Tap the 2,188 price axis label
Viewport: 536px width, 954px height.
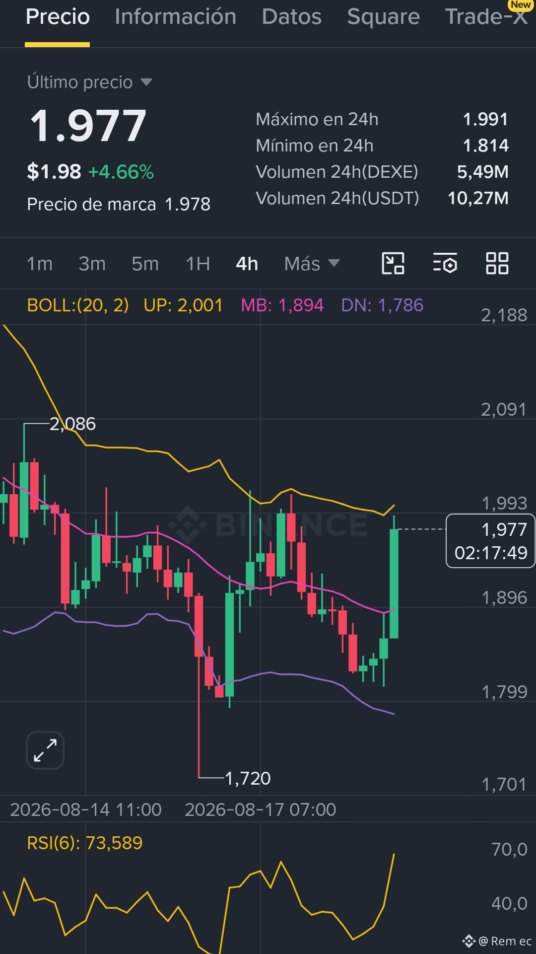click(504, 315)
